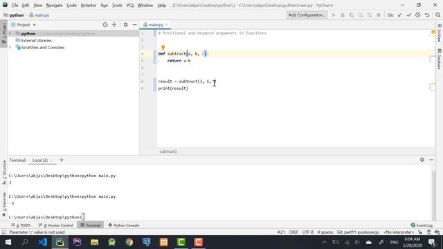
Task: Open the File menu
Action: 15,5
